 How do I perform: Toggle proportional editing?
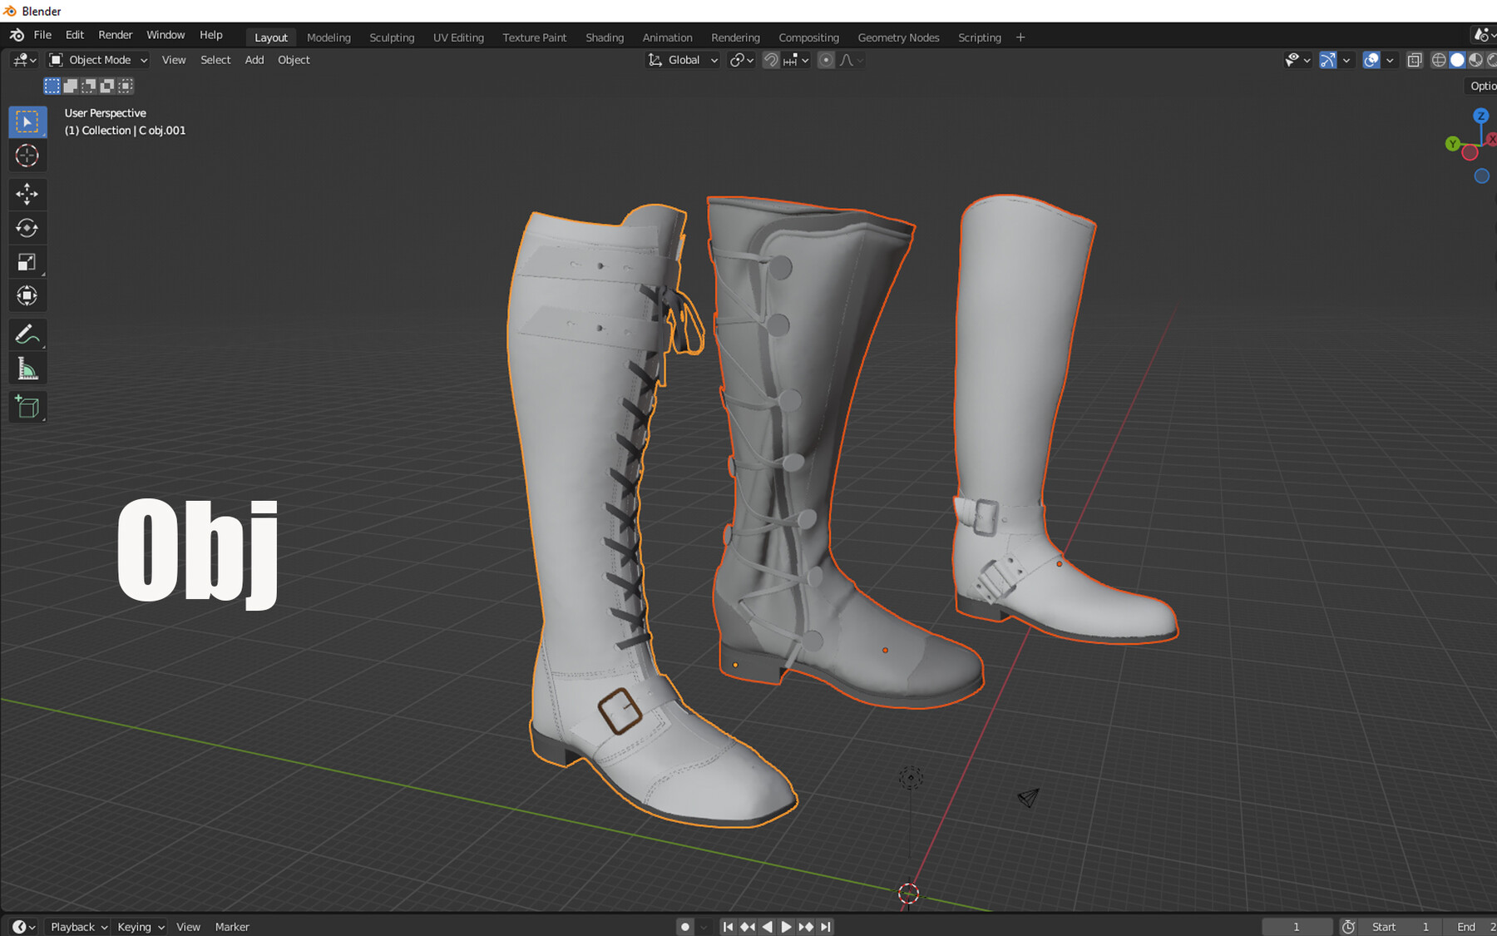[x=826, y=60]
